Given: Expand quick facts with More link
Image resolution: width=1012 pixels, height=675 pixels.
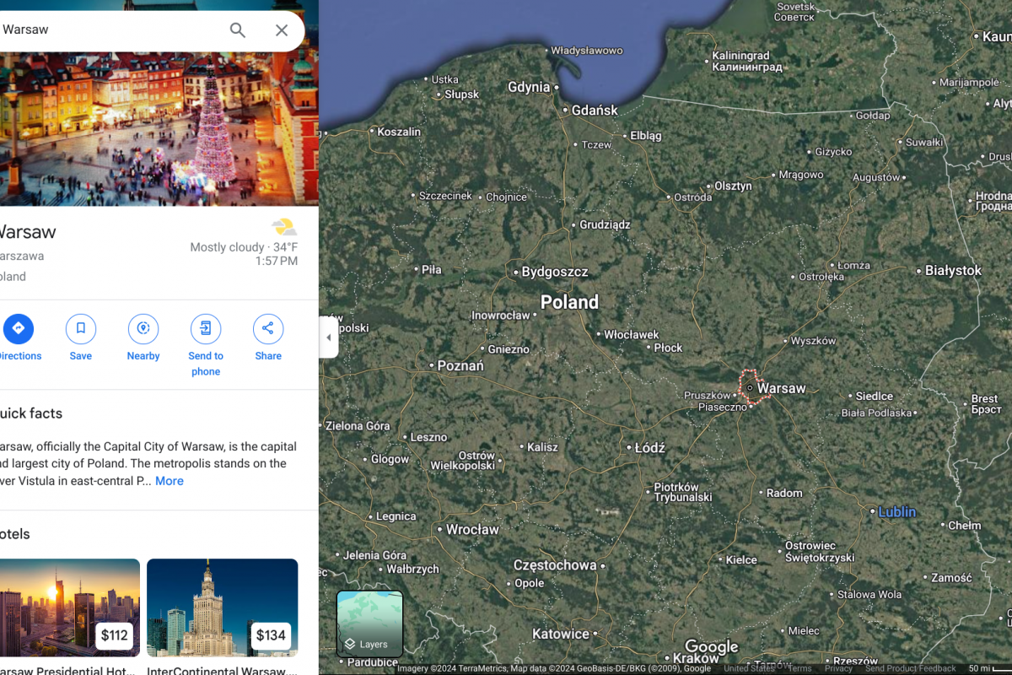Looking at the screenshot, I should coord(169,481).
